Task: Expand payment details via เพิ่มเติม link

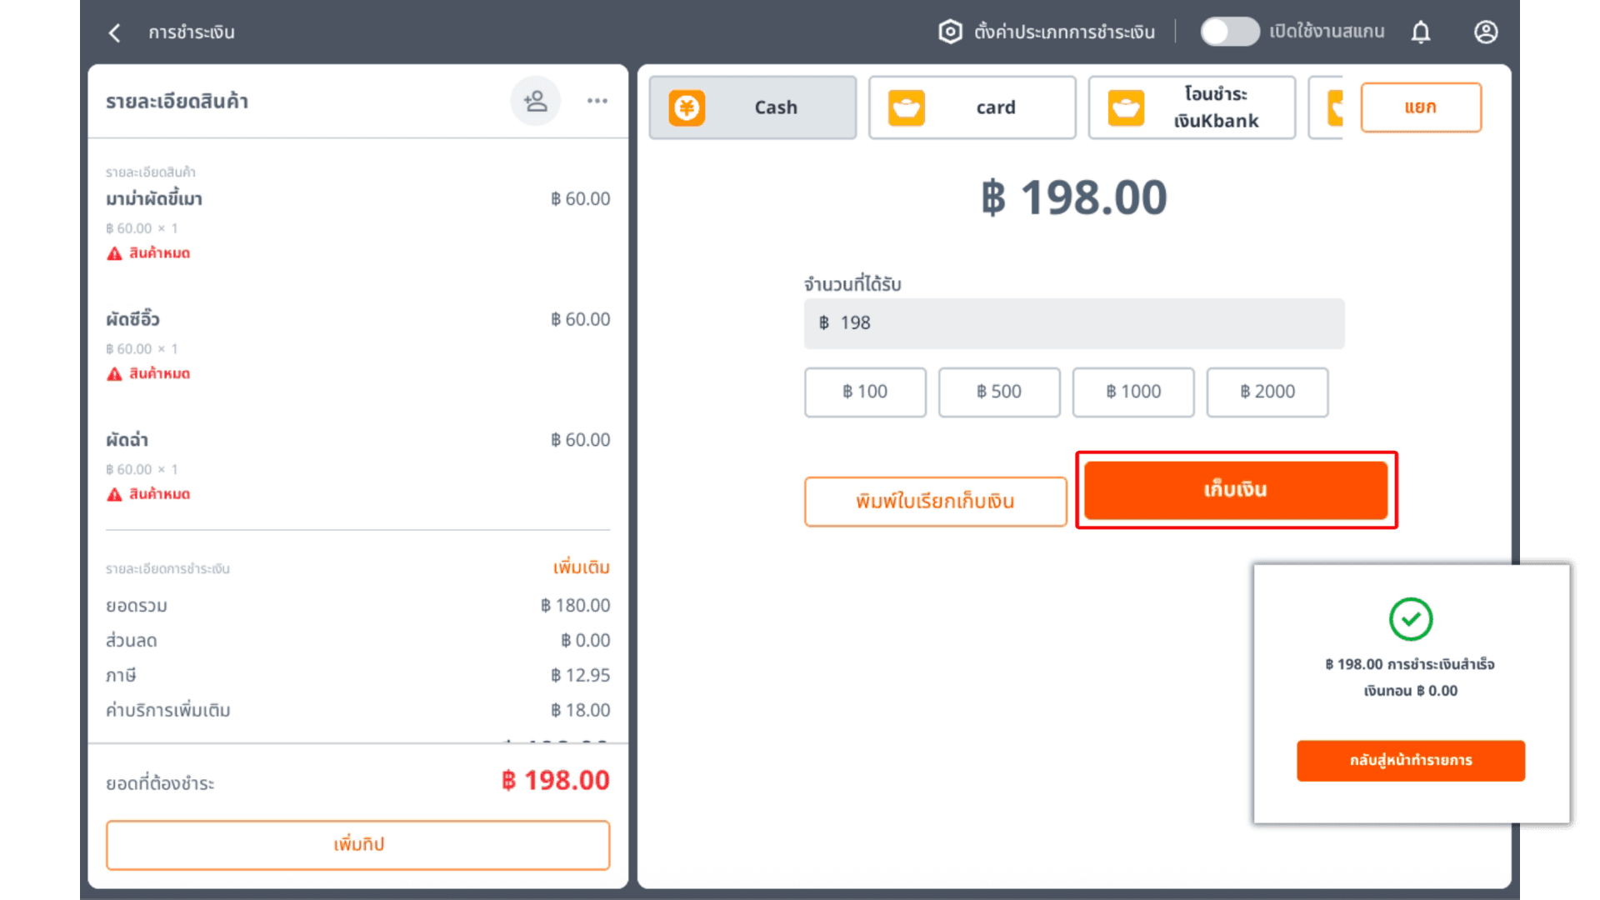Action: [x=581, y=567]
